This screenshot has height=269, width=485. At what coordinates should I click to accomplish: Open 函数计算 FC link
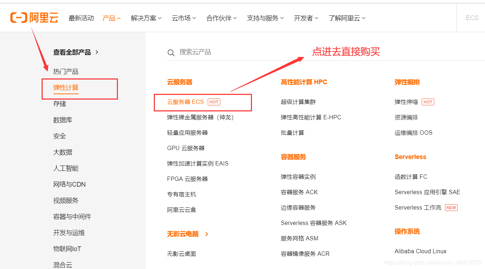(411, 177)
